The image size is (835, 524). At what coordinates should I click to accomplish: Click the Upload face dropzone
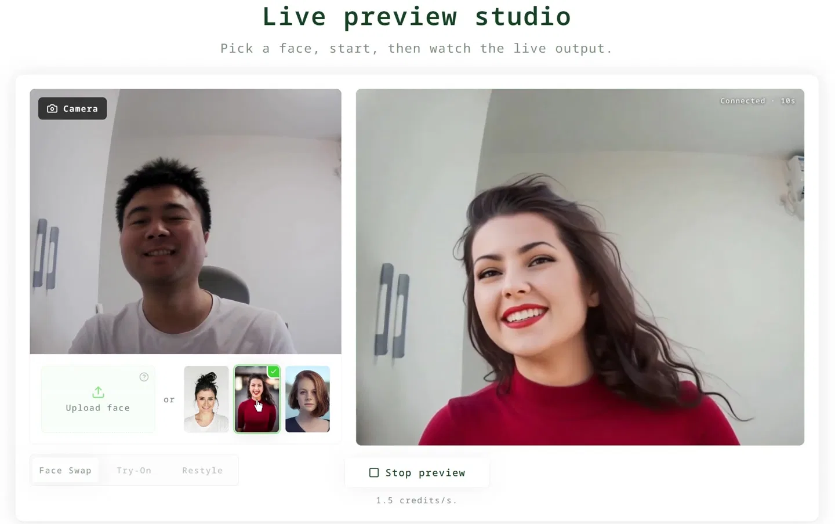98,399
